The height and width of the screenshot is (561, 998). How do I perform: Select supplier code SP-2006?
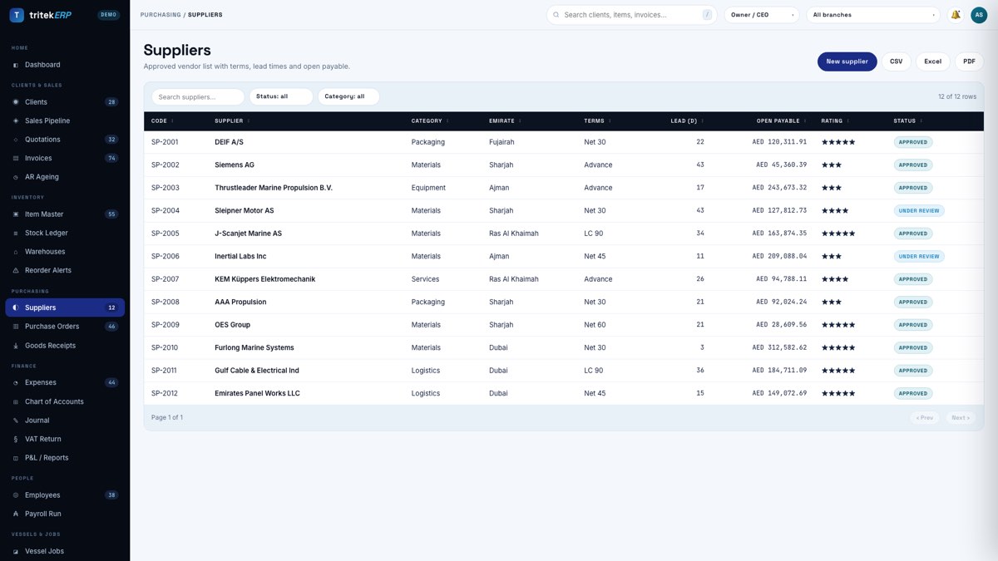pos(166,257)
